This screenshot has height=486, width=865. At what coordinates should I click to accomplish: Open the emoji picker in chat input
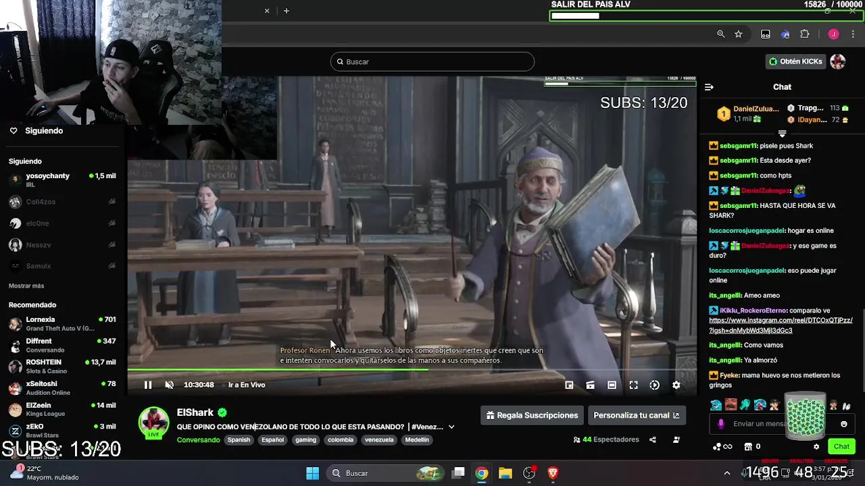point(843,424)
